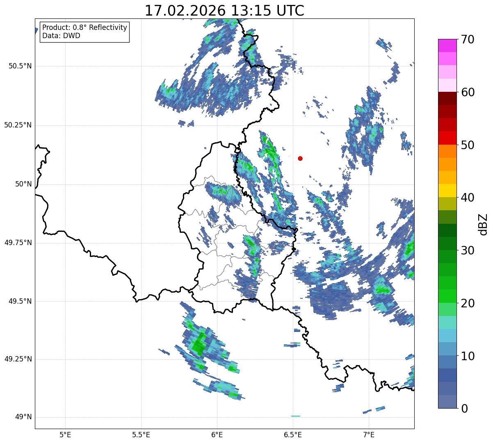The image size is (493, 443).
Task: Click the title "17.02.2026 13:15 UTC"
Action: point(224,11)
